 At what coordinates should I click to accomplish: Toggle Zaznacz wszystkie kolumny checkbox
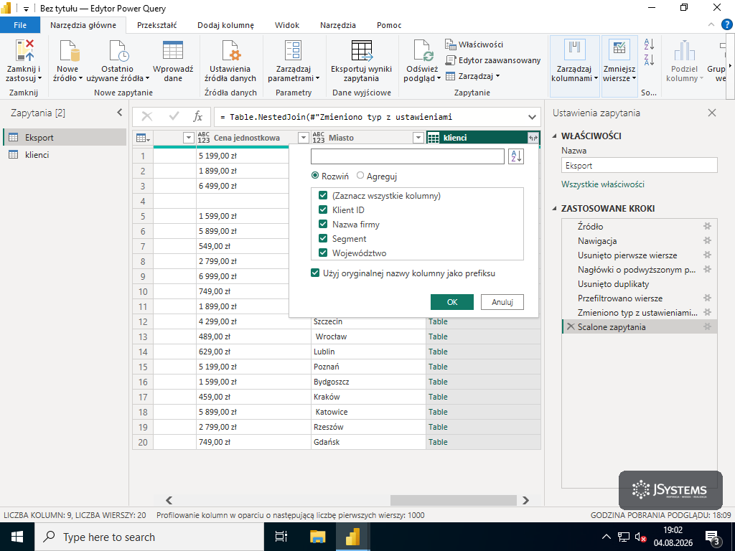(x=323, y=195)
